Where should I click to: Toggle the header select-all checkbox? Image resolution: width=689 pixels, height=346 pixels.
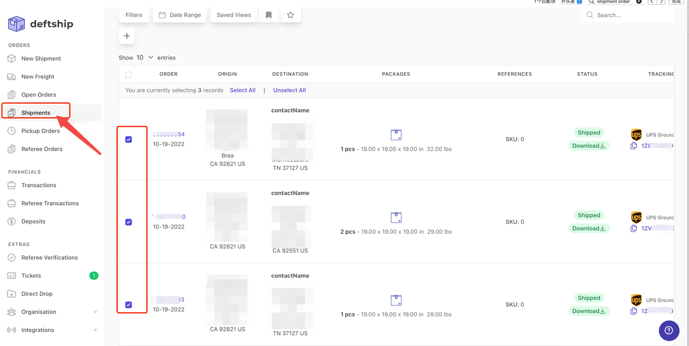tap(129, 75)
